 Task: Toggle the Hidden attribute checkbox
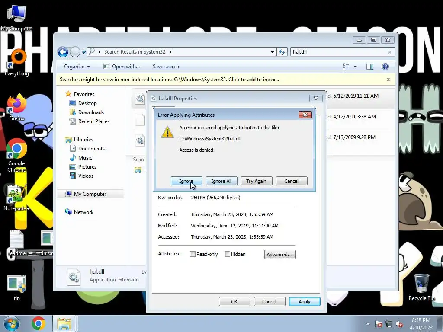(x=227, y=254)
